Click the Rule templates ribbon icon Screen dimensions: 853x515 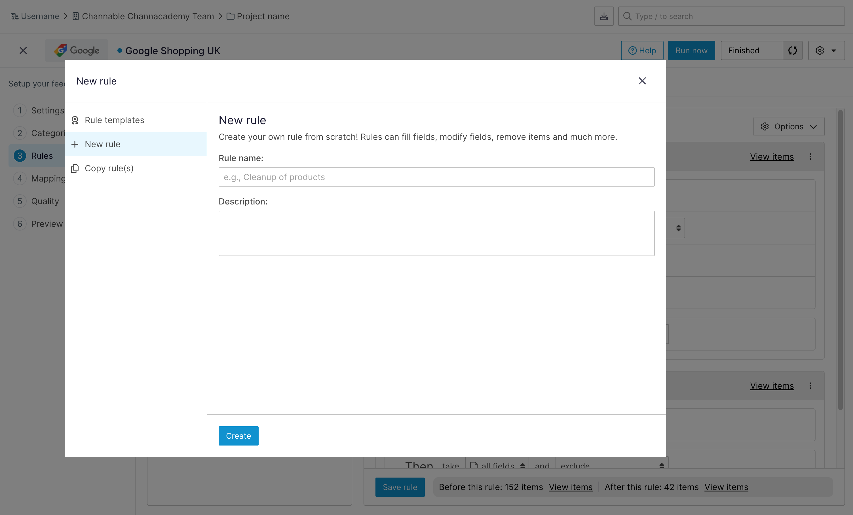[75, 120]
